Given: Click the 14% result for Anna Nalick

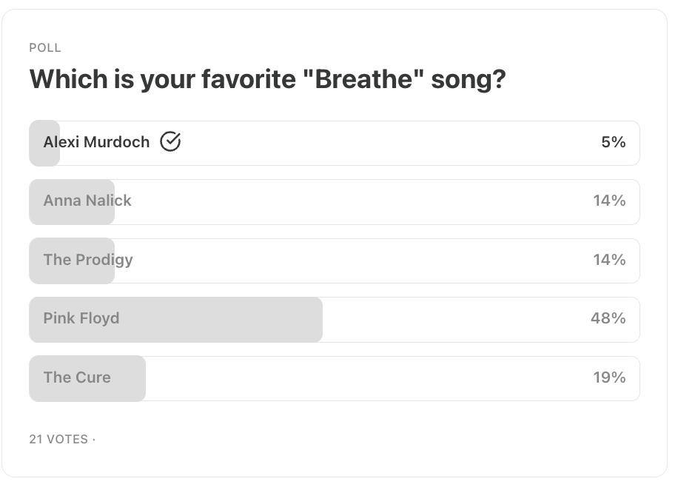Looking at the screenshot, I should click(x=609, y=201).
